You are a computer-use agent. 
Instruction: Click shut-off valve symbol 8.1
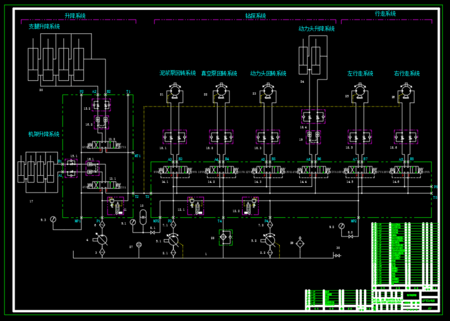(152, 233)
